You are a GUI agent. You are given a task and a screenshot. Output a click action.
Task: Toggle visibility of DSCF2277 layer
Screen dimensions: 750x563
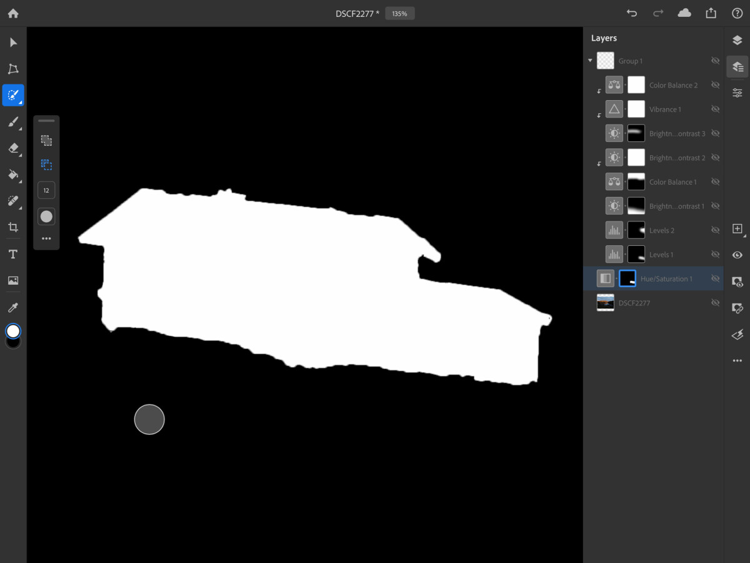pyautogui.click(x=716, y=303)
